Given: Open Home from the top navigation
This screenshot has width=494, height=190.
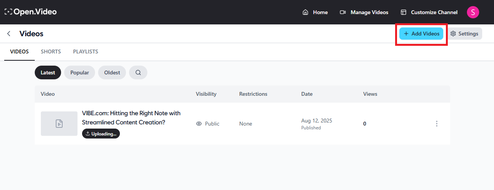Looking at the screenshot, I should click(315, 12).
